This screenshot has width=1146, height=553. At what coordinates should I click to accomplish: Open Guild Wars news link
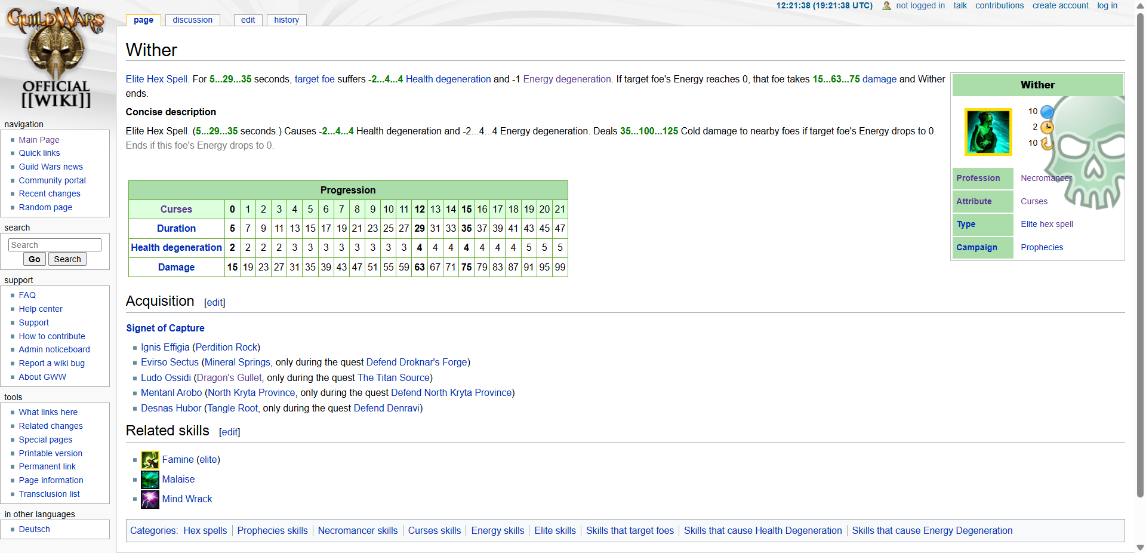[51, 167]
